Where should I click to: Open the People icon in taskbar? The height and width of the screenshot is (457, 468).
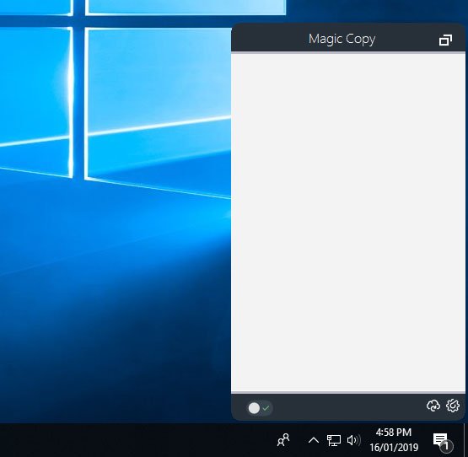[283, 439]
